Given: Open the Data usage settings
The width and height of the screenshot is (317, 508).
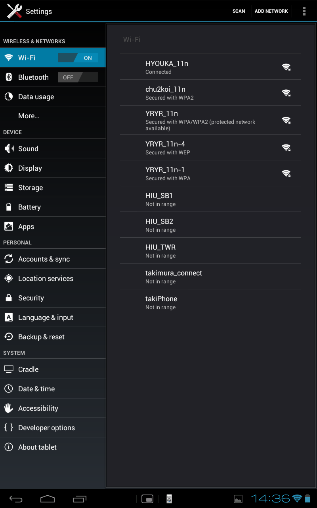Looking at the screenshot, I should pos(53,96).
